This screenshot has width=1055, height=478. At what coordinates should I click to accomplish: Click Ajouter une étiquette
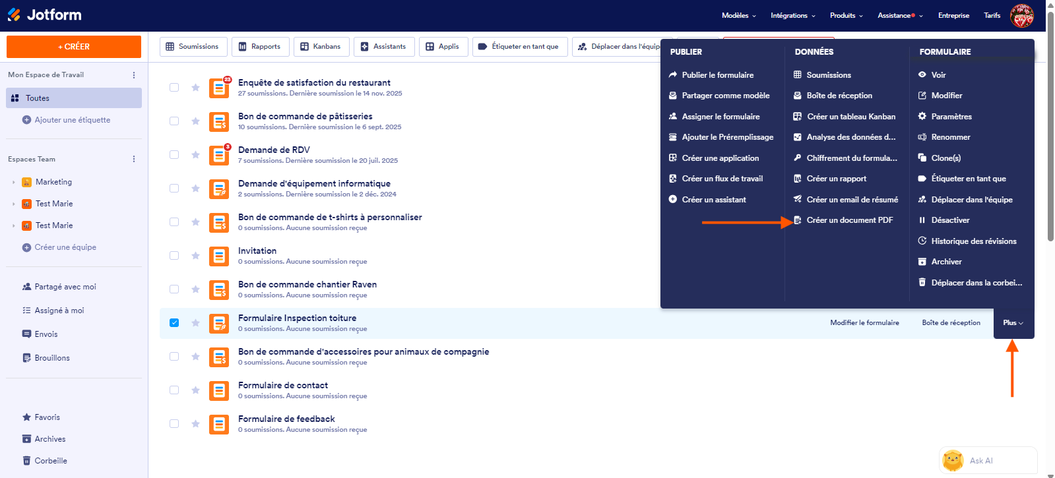67,120
